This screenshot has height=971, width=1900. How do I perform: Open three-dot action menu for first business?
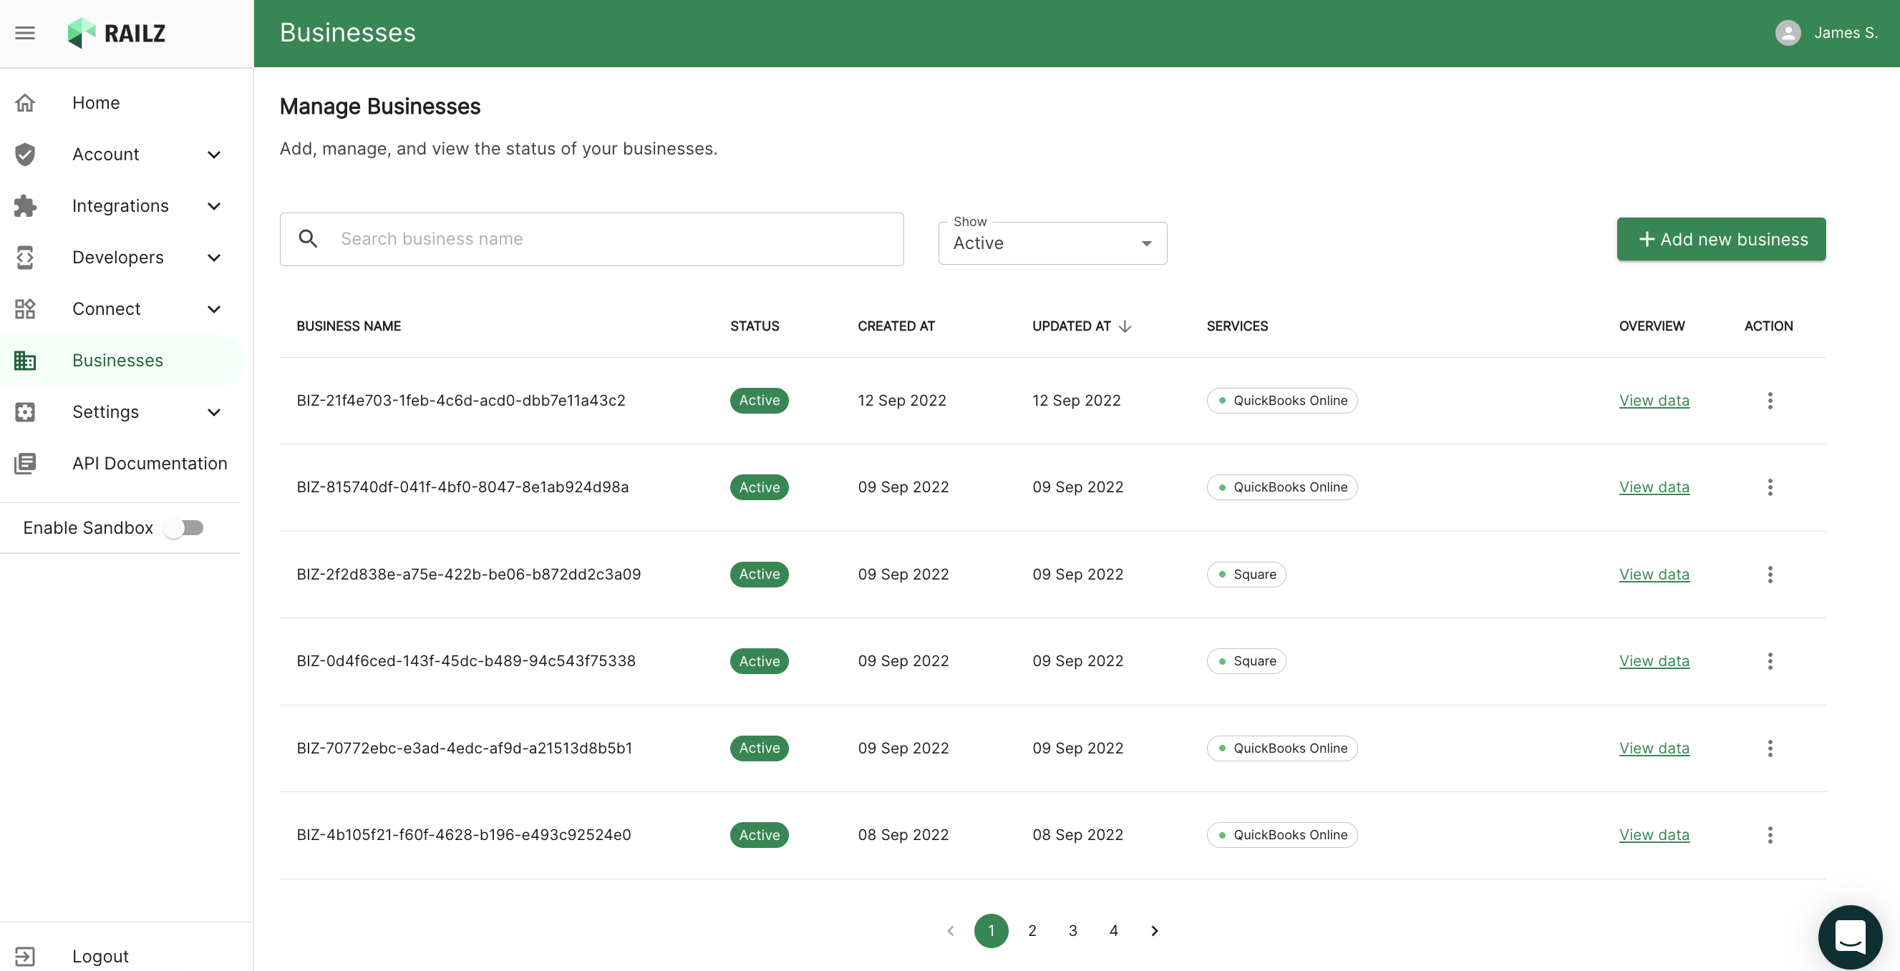point(1770,400)
